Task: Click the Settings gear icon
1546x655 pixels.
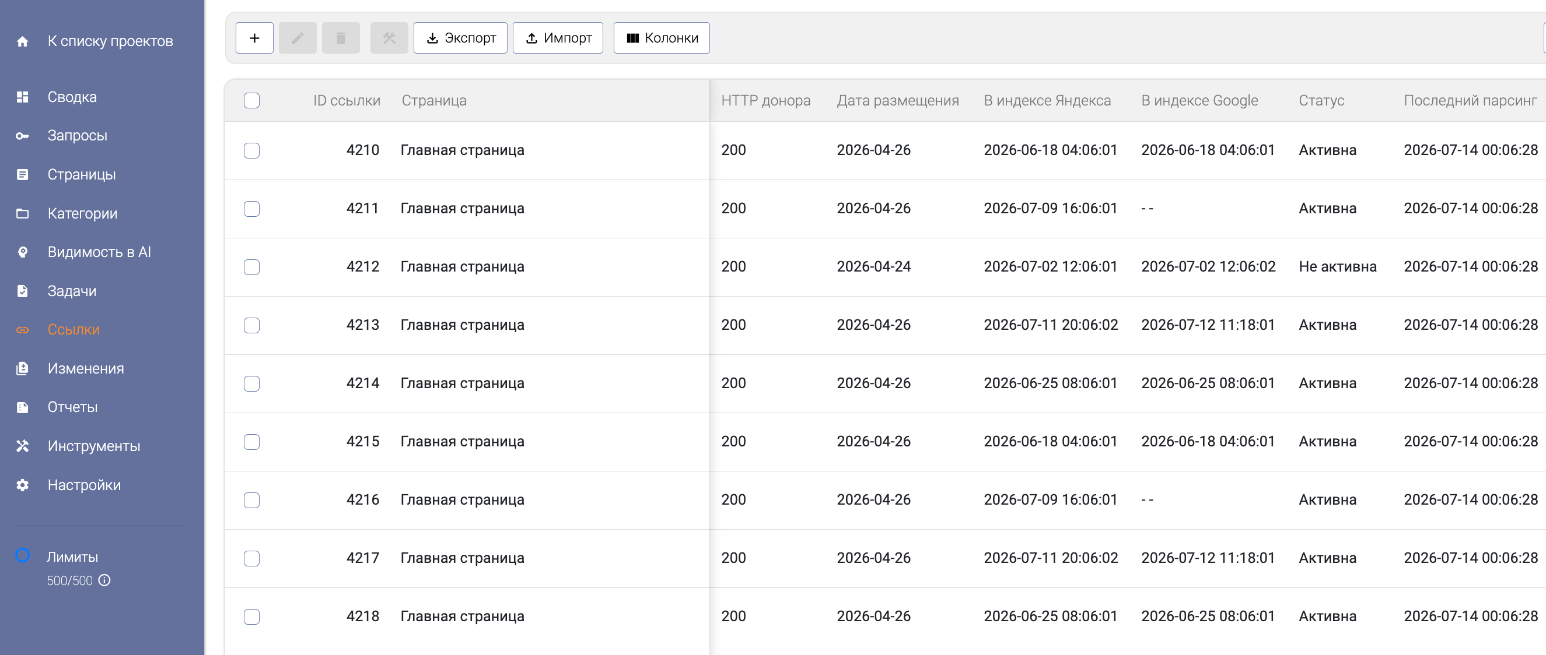Action: (23, 485)
